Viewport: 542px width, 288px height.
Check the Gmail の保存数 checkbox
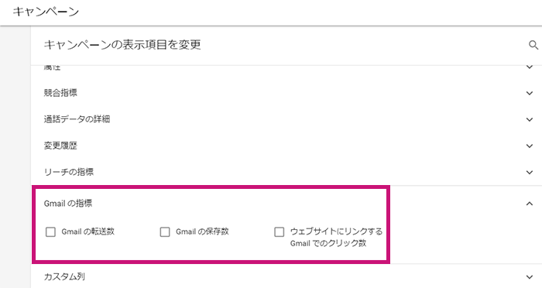[165, 231]
